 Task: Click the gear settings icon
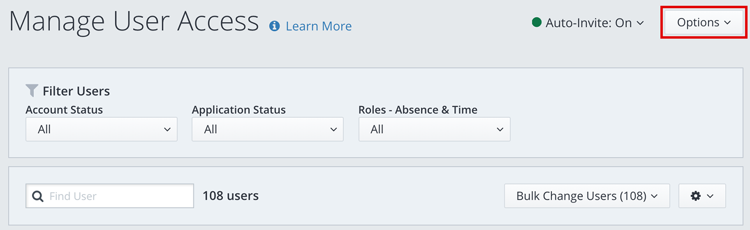[695, 196]
